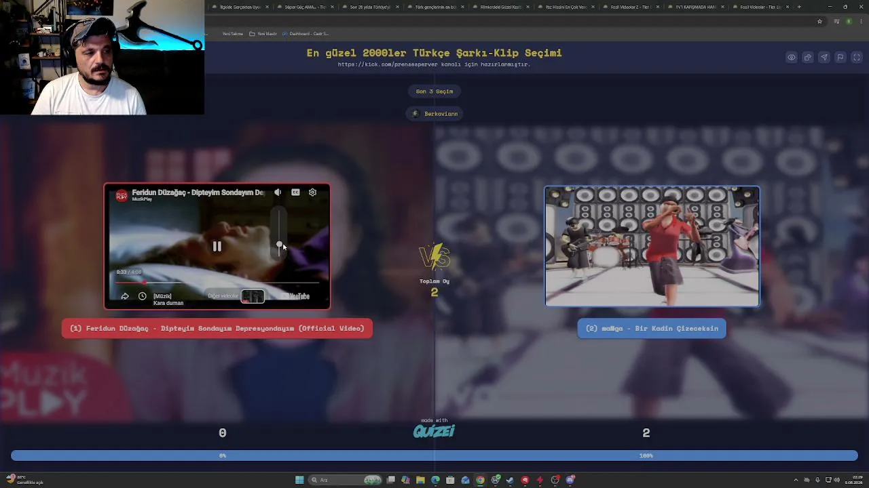Vote for Feridun Düzağaç - Dipteyim Sondayım
This screenshot has height=488, width=869.
[x=217, y=328]
